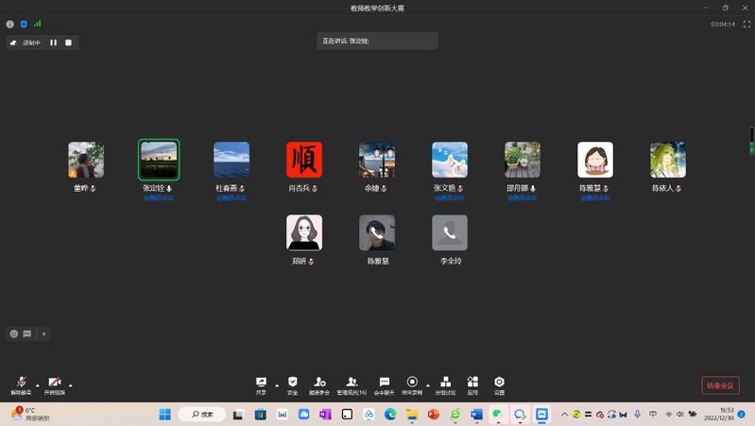Open the Security (安全) shield icon
Viewport: 755px width, 426px height.
[x=293, y=383]
